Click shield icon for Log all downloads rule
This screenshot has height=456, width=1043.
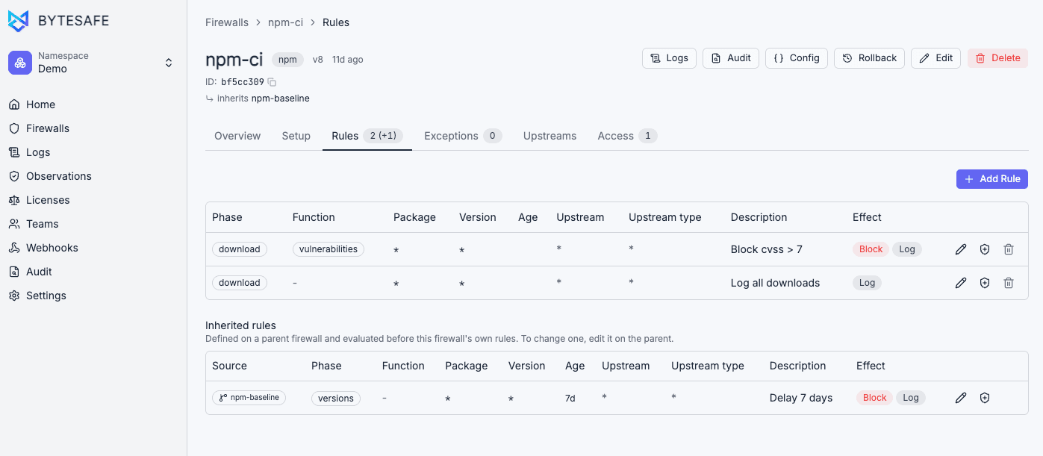985,283
